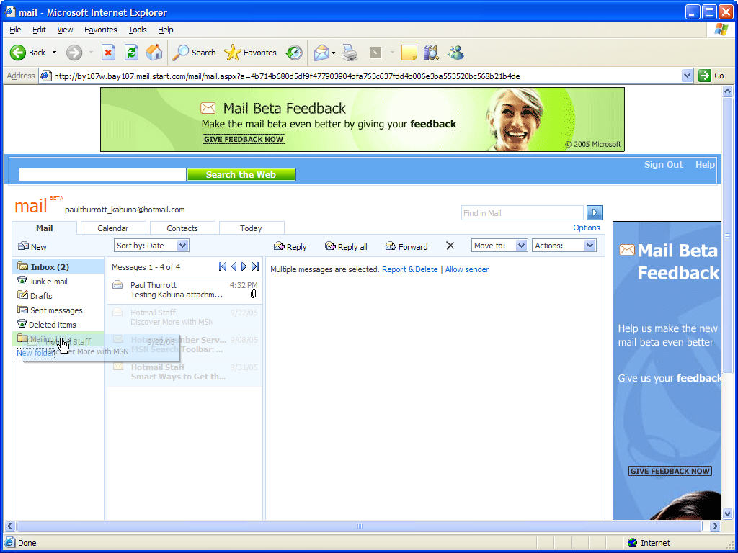Open the toolbar Mail envelope icon

click(x=321, y=53)
